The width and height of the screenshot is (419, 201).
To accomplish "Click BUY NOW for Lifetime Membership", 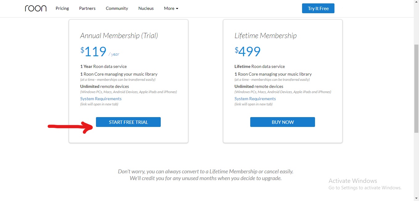I will coord(283,122).
